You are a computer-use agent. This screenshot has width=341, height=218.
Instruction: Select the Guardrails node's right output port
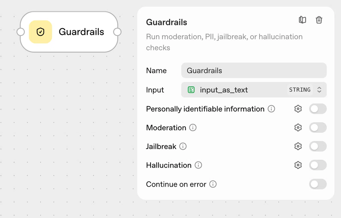(117, 32)
